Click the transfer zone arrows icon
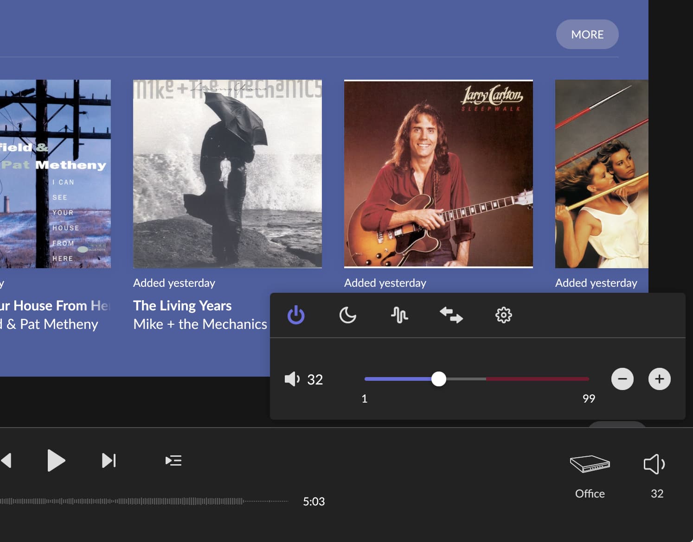 coord(451,315)
